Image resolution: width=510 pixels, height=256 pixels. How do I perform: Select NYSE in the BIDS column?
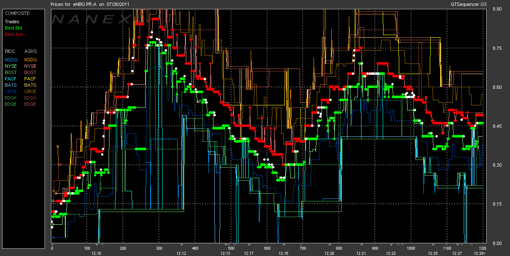(11, 66)
